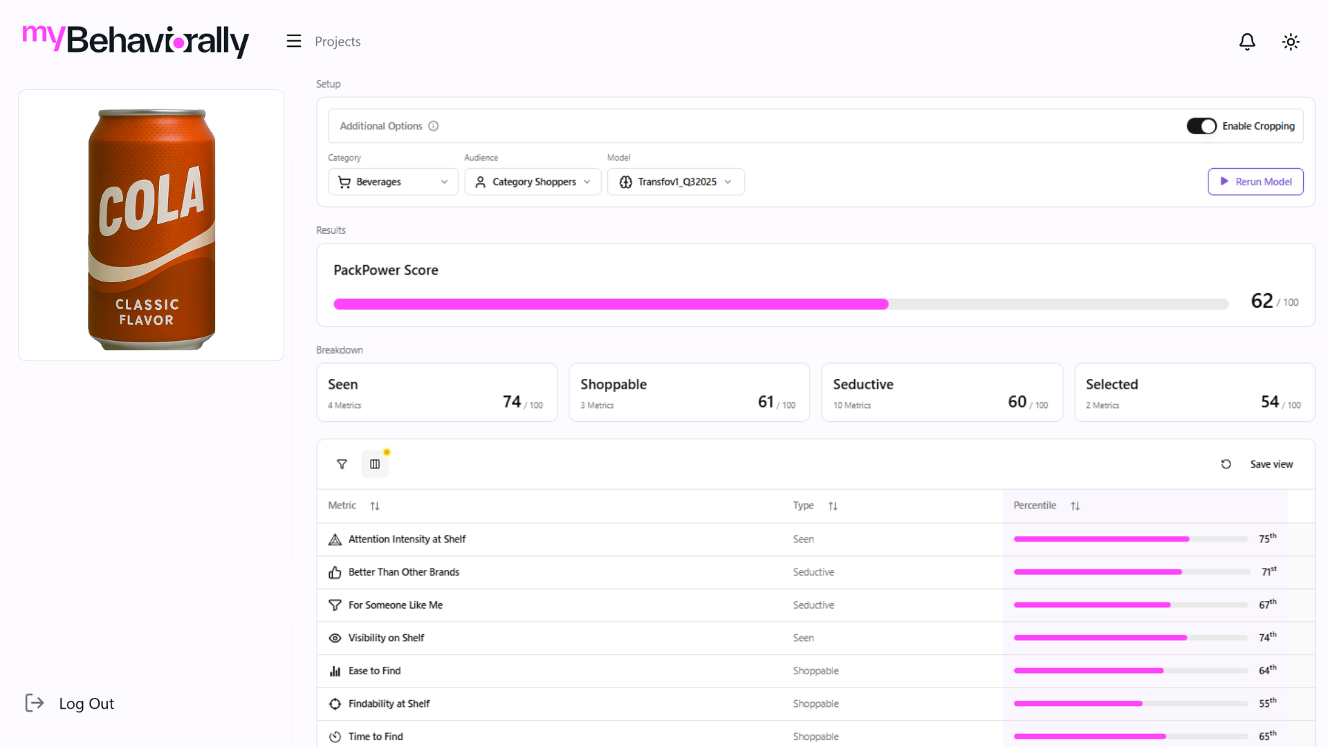Toggle the Enable Cropping switch
1328x747 pixels.
point(1201,126)
